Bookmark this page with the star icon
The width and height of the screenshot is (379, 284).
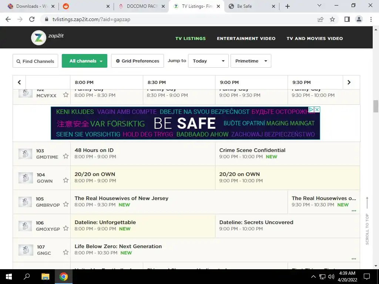[332, 19]
